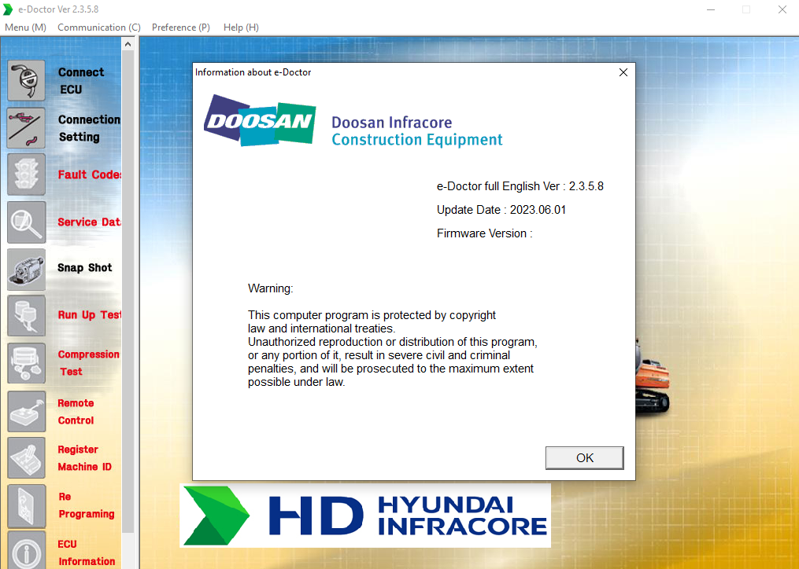Image resolution: width=799 pixels, height=569 pixels.
Task: Click the Re Programing label
Action: point(87,505)
